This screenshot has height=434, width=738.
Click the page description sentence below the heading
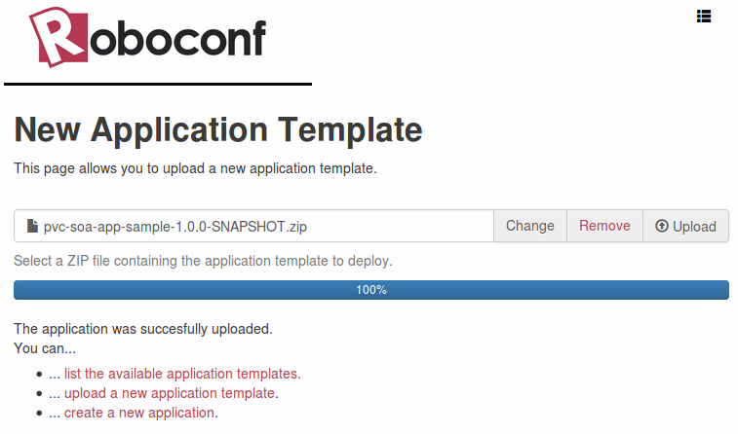click(195, 168)
